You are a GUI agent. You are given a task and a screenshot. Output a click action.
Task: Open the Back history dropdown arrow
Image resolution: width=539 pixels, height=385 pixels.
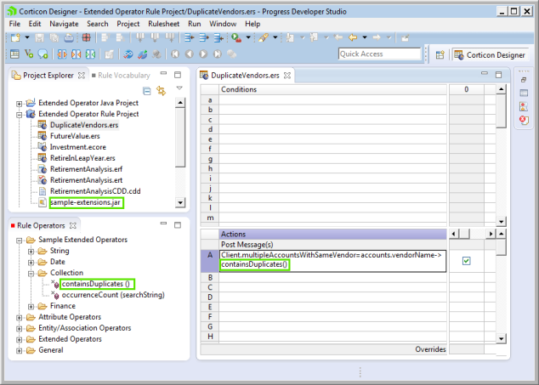coord(365,37)
